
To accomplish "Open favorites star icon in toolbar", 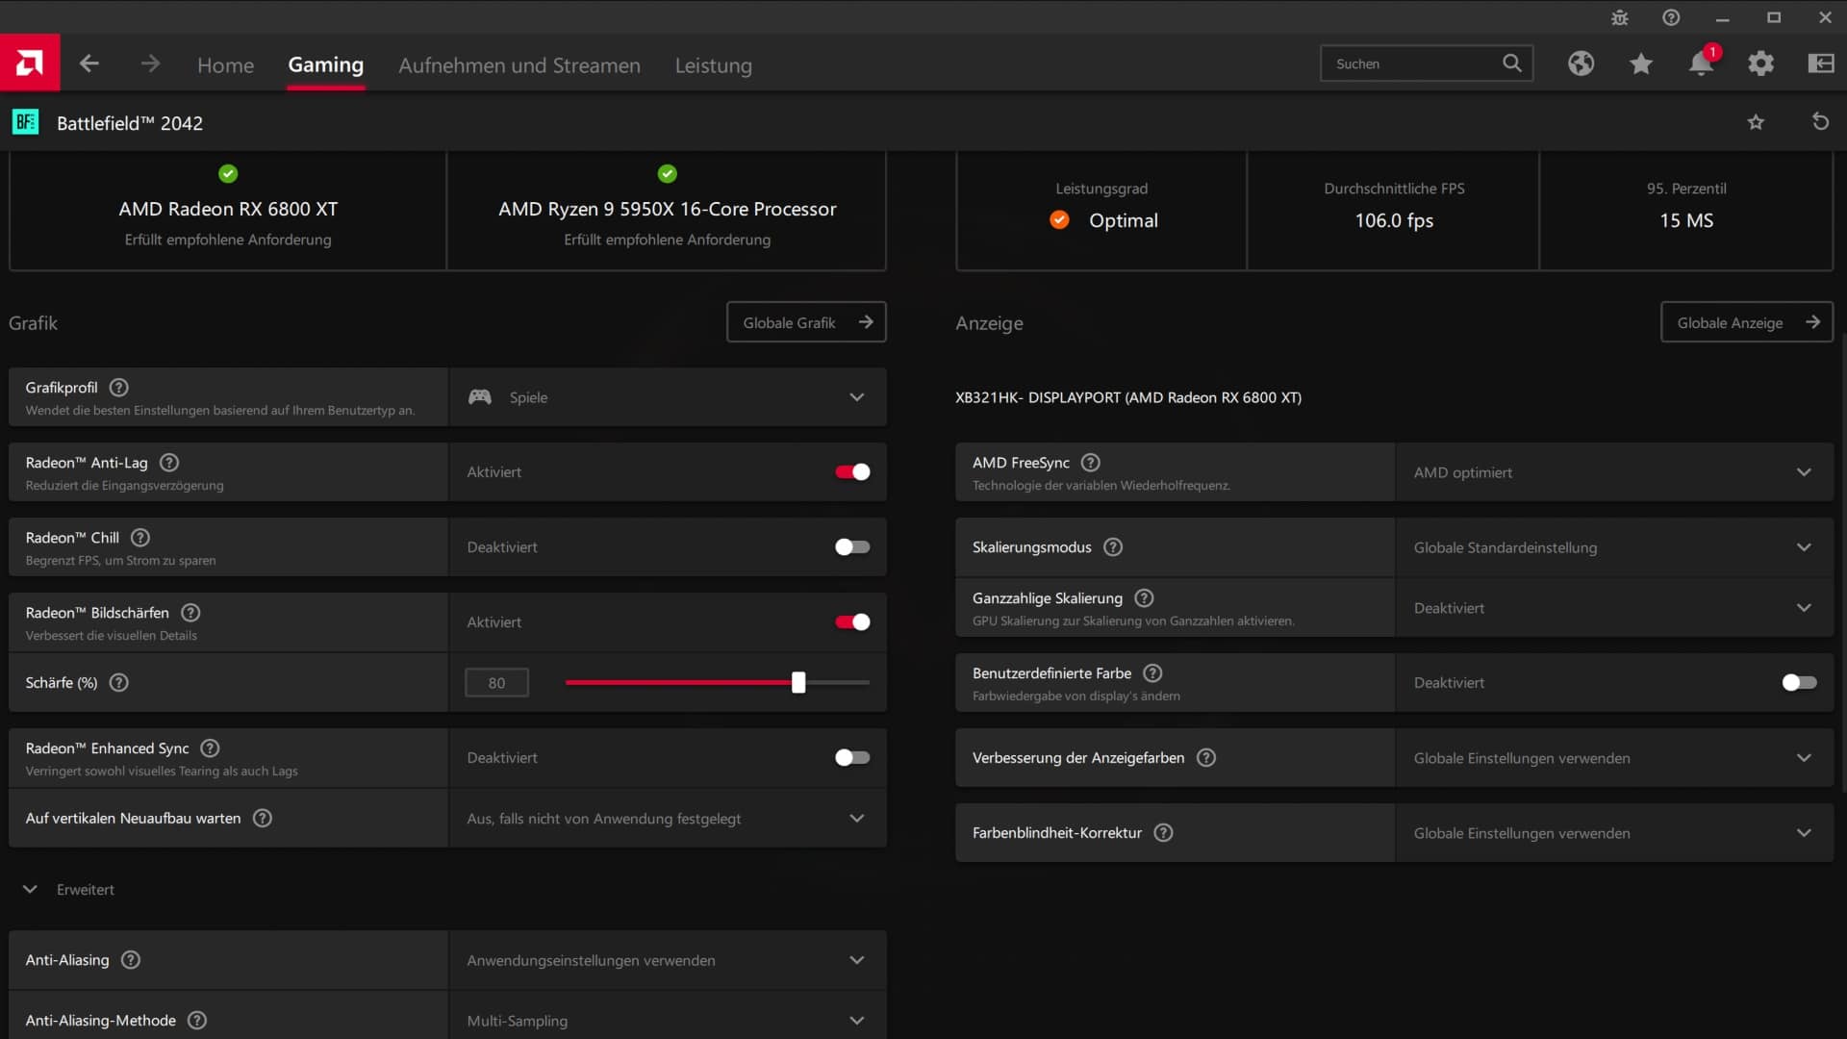I will (1641, 63).
